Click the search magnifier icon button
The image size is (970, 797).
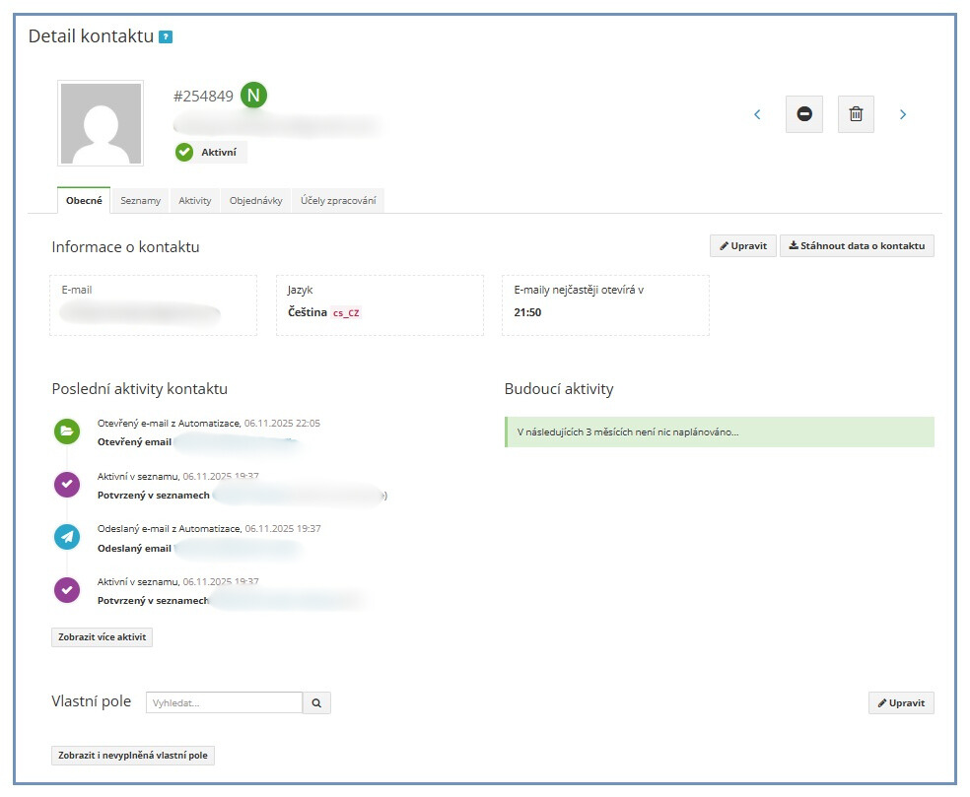(316, 703)
